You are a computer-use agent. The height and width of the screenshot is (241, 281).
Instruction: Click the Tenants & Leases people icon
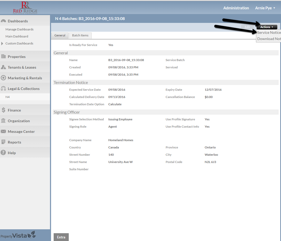pyautogui.click(x=3, y=67)
